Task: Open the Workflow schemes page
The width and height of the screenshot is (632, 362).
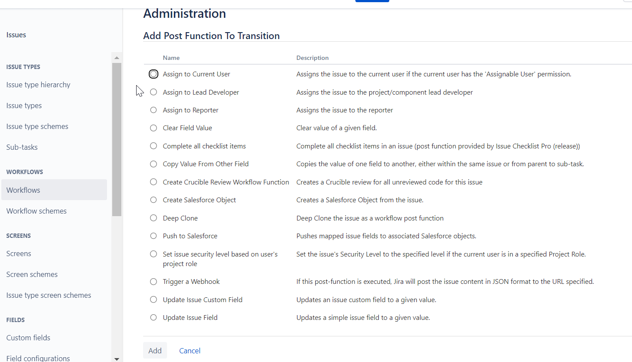Action: tap(36, 211)
